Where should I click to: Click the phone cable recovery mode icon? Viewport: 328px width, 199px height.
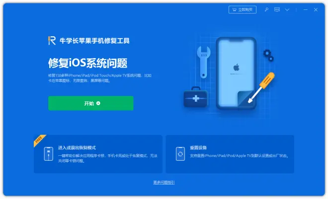point(49,154)
